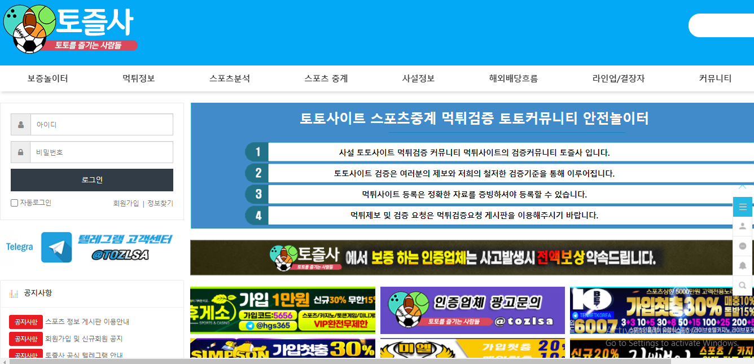Click the bar chart icon beside 공지사항

tap(14, 293)
